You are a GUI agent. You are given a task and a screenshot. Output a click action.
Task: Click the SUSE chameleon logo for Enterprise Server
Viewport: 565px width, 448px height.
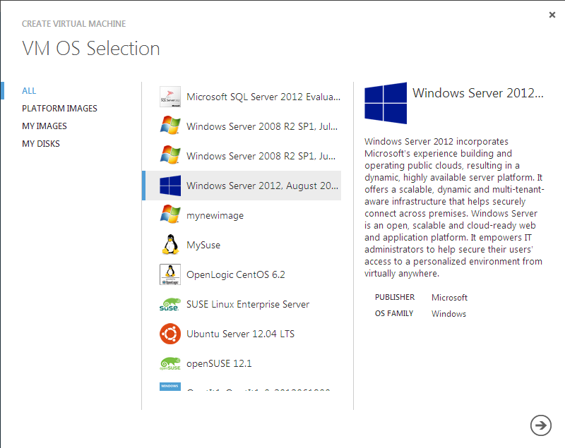[170, 304]
